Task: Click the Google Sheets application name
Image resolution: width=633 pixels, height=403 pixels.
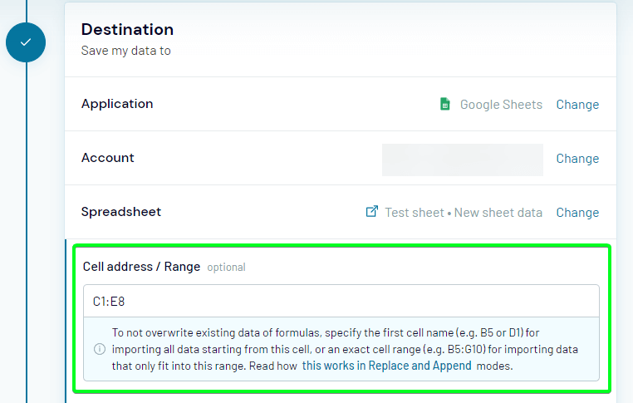Action: pos(501,105)
